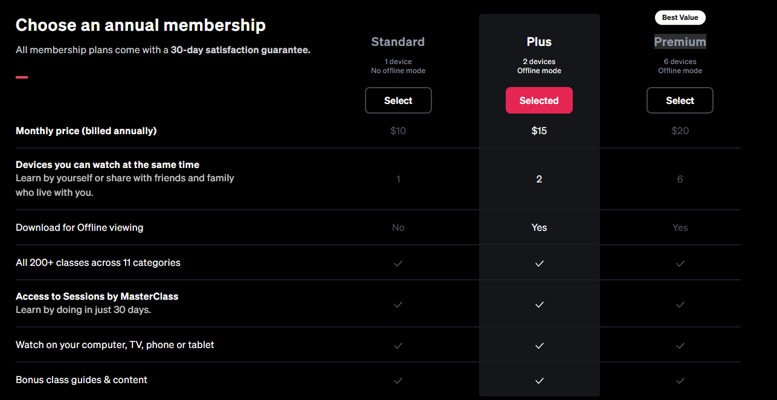Click the $15 monthly price for Plus
This screenshot has width=777, height=400.
[x=539, y=131]
